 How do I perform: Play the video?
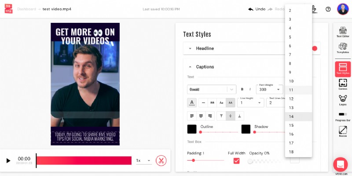8,161
